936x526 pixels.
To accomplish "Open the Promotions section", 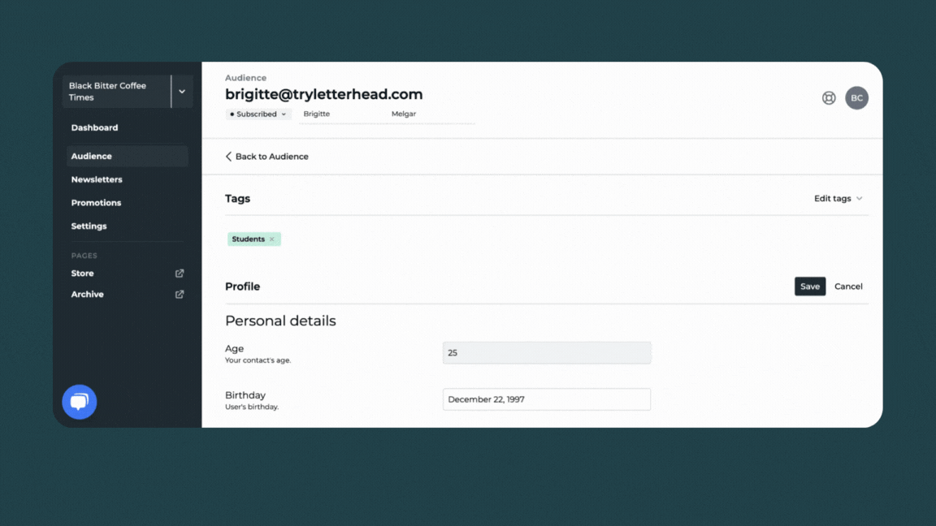I will [96, 202].
